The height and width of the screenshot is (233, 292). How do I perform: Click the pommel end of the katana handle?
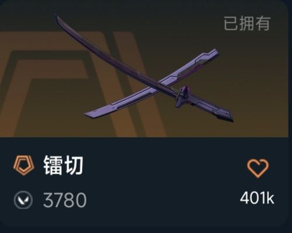click(x=227, y=116)
